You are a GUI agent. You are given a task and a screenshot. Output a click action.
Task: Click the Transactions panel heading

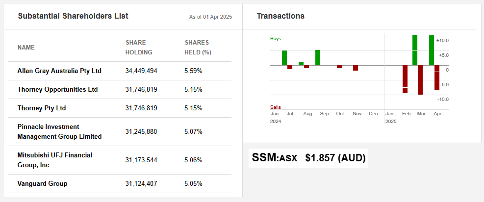coord(280,16)
